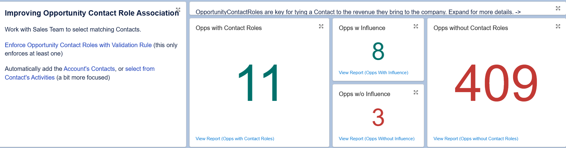The height and width of the screenshot is (148, 566).
Task: Open the Account's Contacts link
Action: (89, 69)
